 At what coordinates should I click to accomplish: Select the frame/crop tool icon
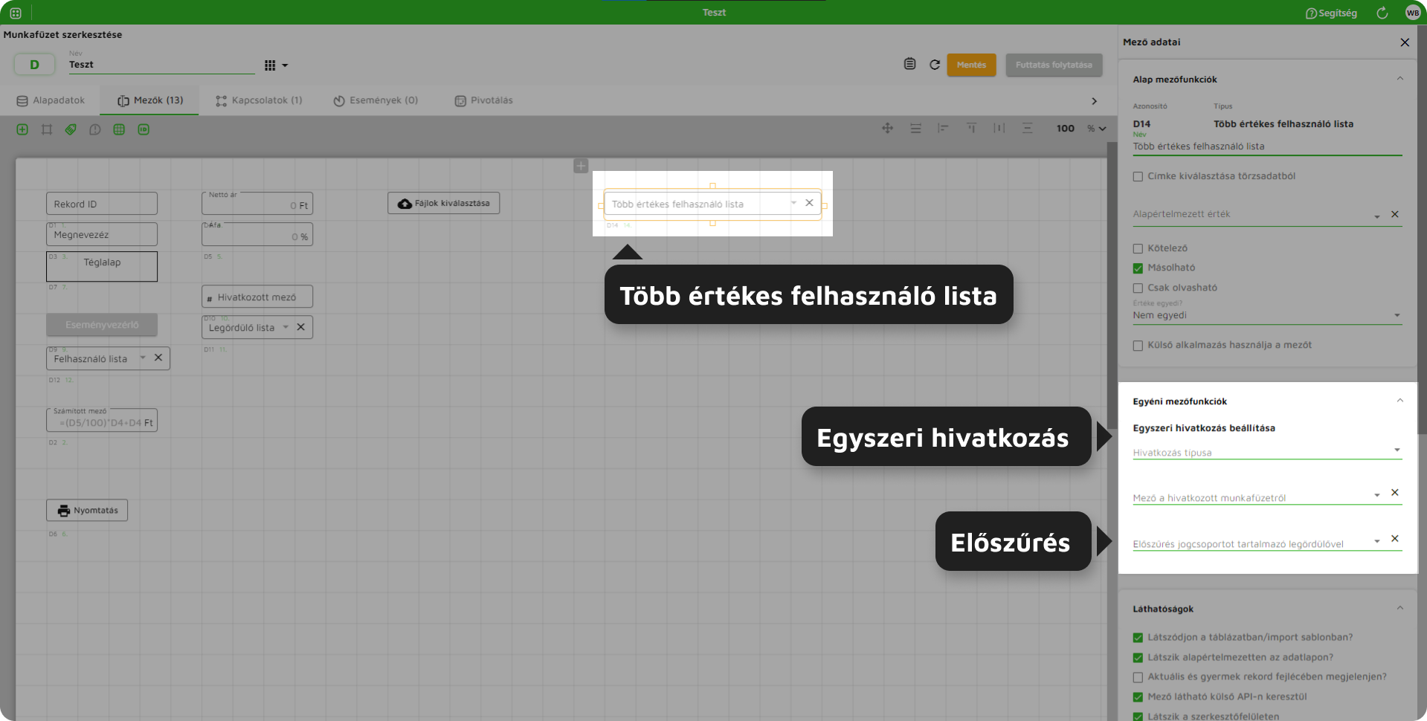[47, 129]
